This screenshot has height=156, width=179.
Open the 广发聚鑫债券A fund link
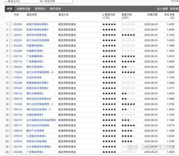pyautogui.click(x=35, y=56)
